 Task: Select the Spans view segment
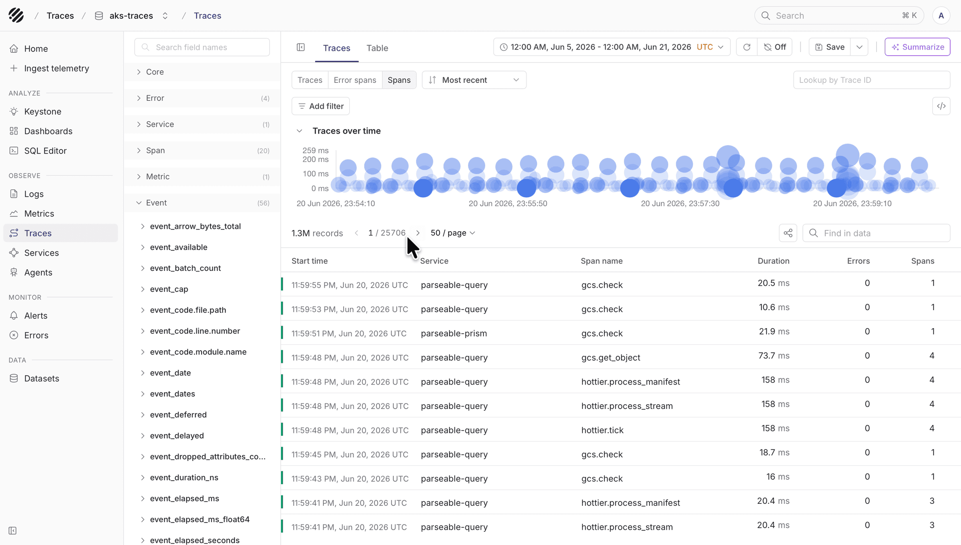[x=399, y=80]
